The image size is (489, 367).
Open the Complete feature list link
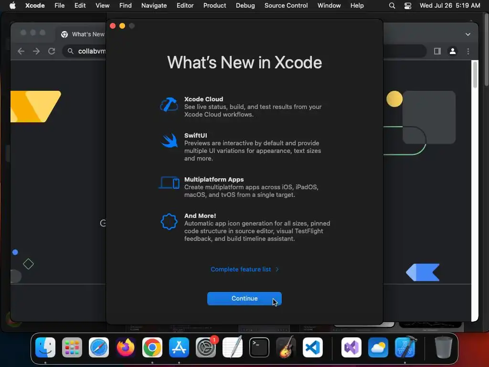point(244,270)
